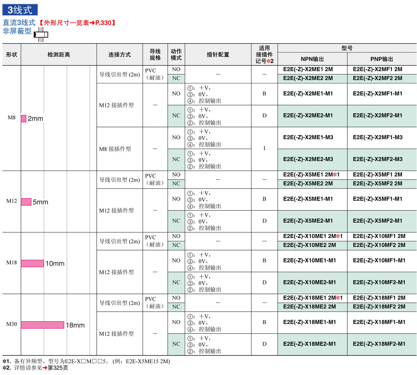Click model E2E(-Z)-X5MF1-M1

point(378,199)
